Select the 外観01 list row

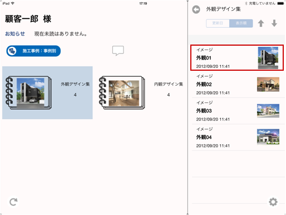pos(237,57)
